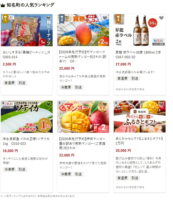Toggle favorite heart on 昇龍 赤ラベル item

[161, 18]
